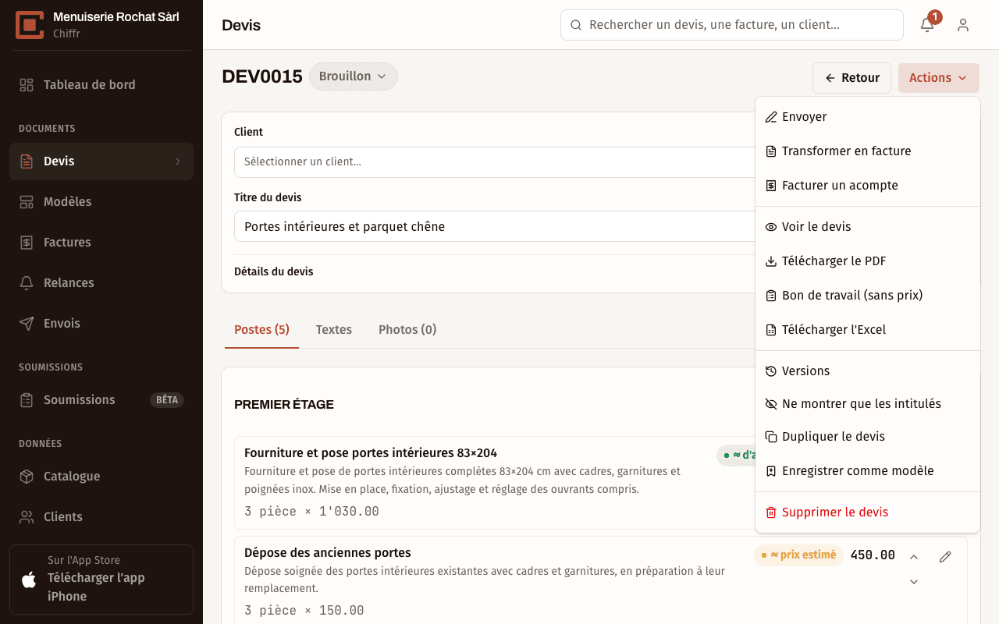
Task: Select Voir le devis menu entry
Action: point(867,227)
